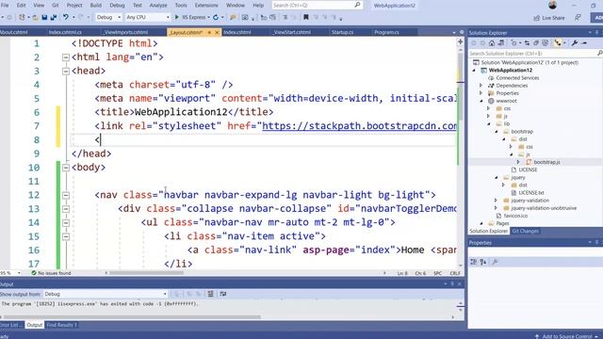Switch to _ViewImports.cshtml tab
The height and width of the screenshot is (339, 603).
125,32
